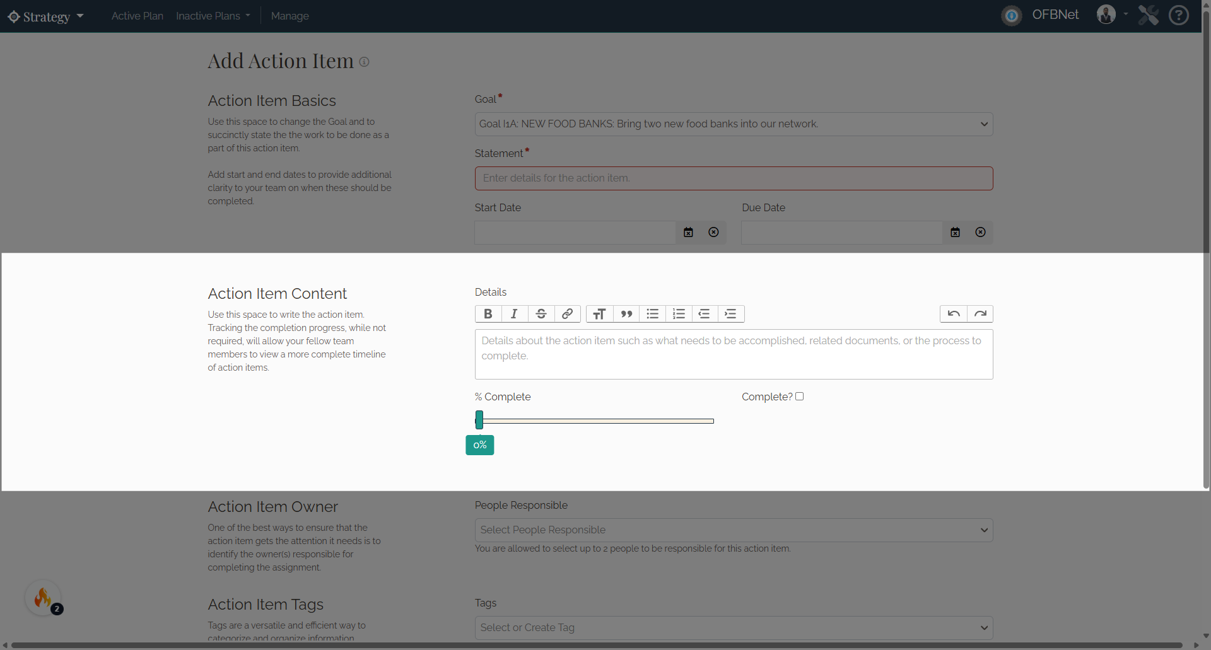
Task: Open Start Date calendar picker
Action: (x=689, y=233)
